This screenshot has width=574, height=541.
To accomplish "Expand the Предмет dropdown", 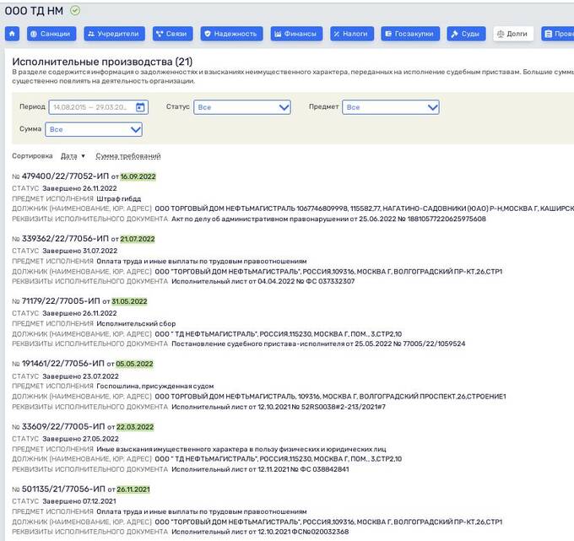I will 391,107.
